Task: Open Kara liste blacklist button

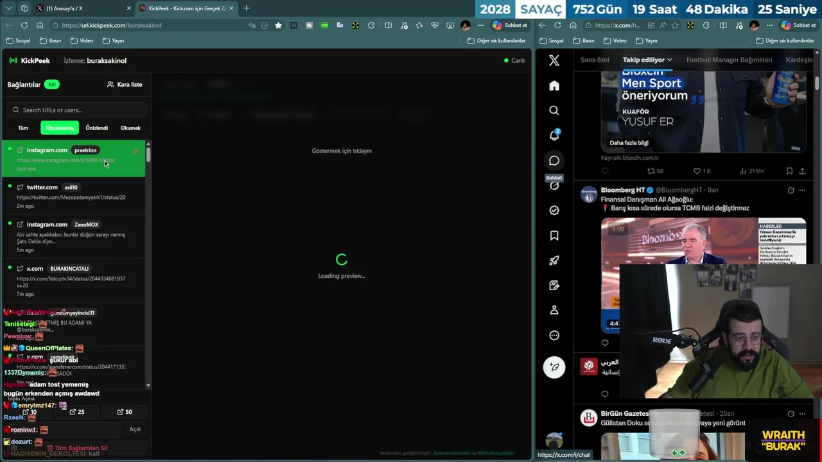Action: [x=125, y=85]
